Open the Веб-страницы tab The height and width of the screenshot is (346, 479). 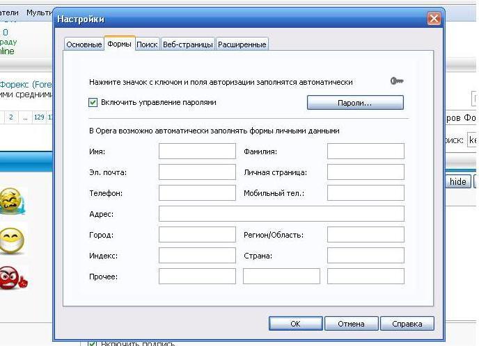(x=187, y=44)
